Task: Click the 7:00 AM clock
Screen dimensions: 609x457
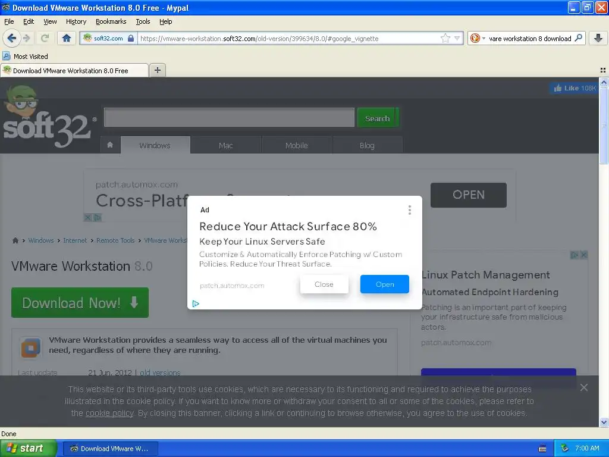Action: [587, 448]
